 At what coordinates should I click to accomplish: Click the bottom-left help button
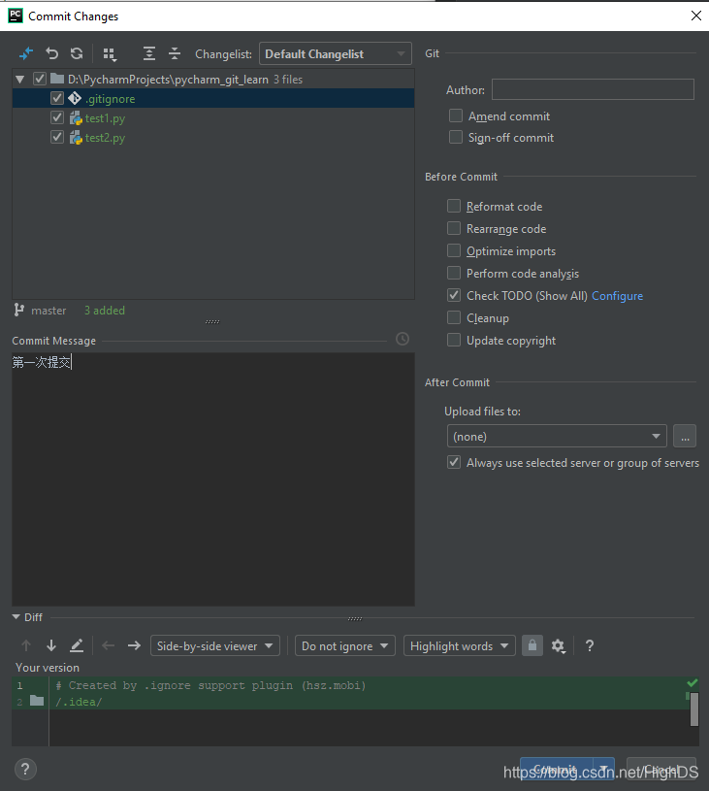coord(25,770)
